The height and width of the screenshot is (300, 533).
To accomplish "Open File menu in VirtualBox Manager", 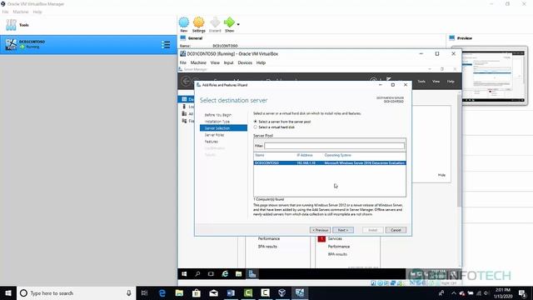I will 5,12.
